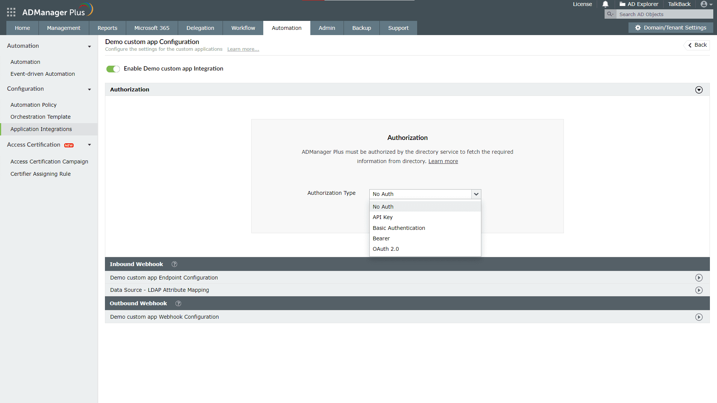Toggle Enable Demo custom app Integration switch
The image size is (717, 403).
tap(113, 68)
